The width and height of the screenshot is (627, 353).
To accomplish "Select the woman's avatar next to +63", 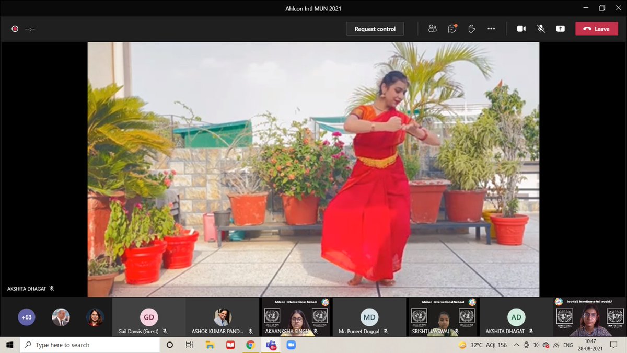I will point(95,317).
